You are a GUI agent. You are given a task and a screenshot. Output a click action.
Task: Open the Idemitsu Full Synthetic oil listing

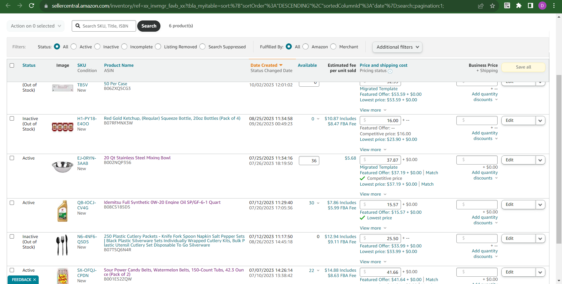(x=162, y=202)
